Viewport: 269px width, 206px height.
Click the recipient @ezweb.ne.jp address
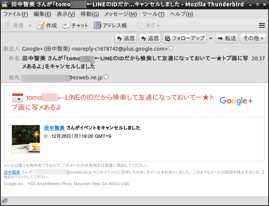click(x=62, y=78)
